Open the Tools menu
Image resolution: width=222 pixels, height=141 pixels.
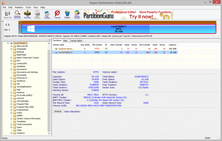(x=28, y=7)
